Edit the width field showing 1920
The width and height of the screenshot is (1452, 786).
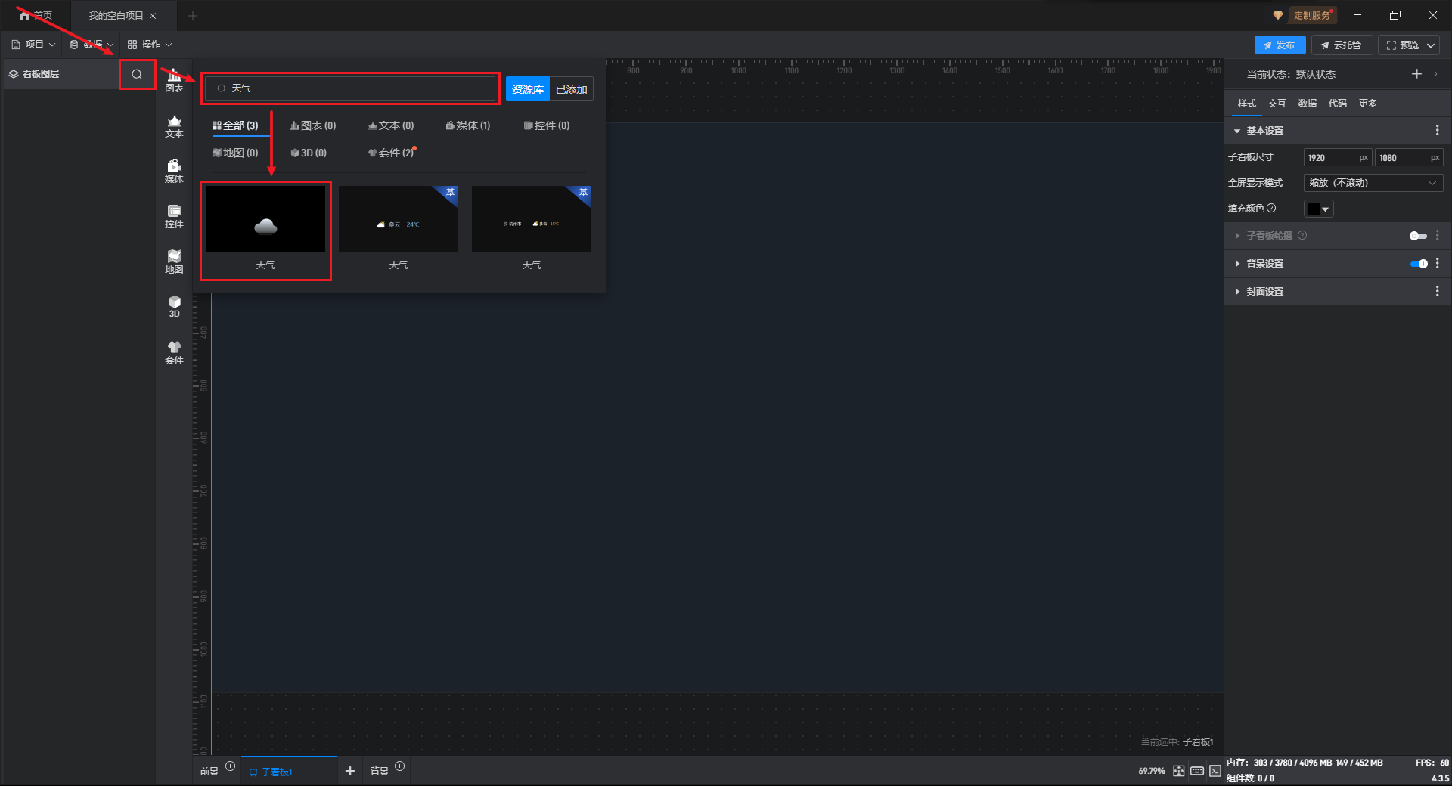[1338, 158]
